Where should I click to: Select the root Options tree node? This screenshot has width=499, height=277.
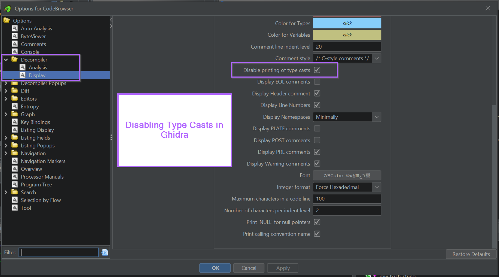tap(22, 21)
